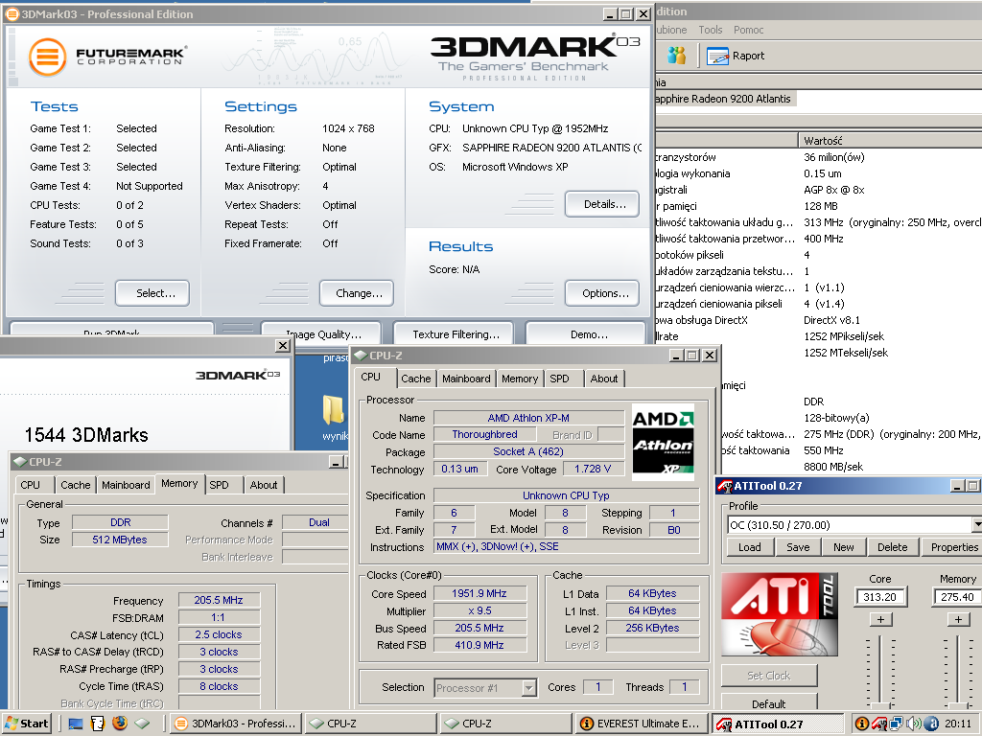The height and width of the screenshot is (736, 982).
Task: Switch to EVEREST Ultimate Edition taskbar button
Action: coord(642,724)
